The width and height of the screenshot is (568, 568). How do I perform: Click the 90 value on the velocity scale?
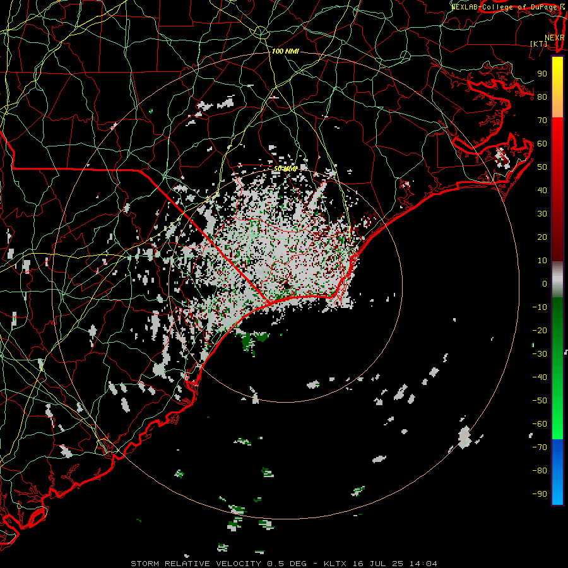tap(542, 74)
